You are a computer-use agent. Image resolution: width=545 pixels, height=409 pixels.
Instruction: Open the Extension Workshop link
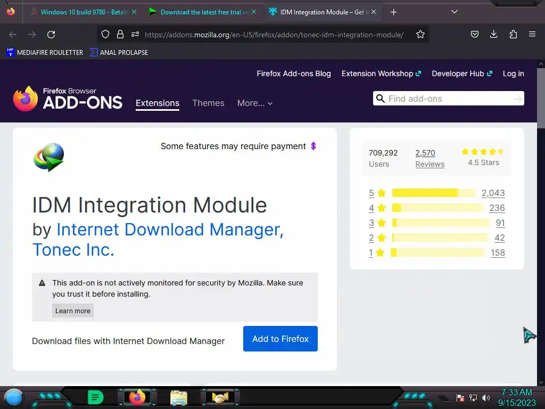[381, 73]
